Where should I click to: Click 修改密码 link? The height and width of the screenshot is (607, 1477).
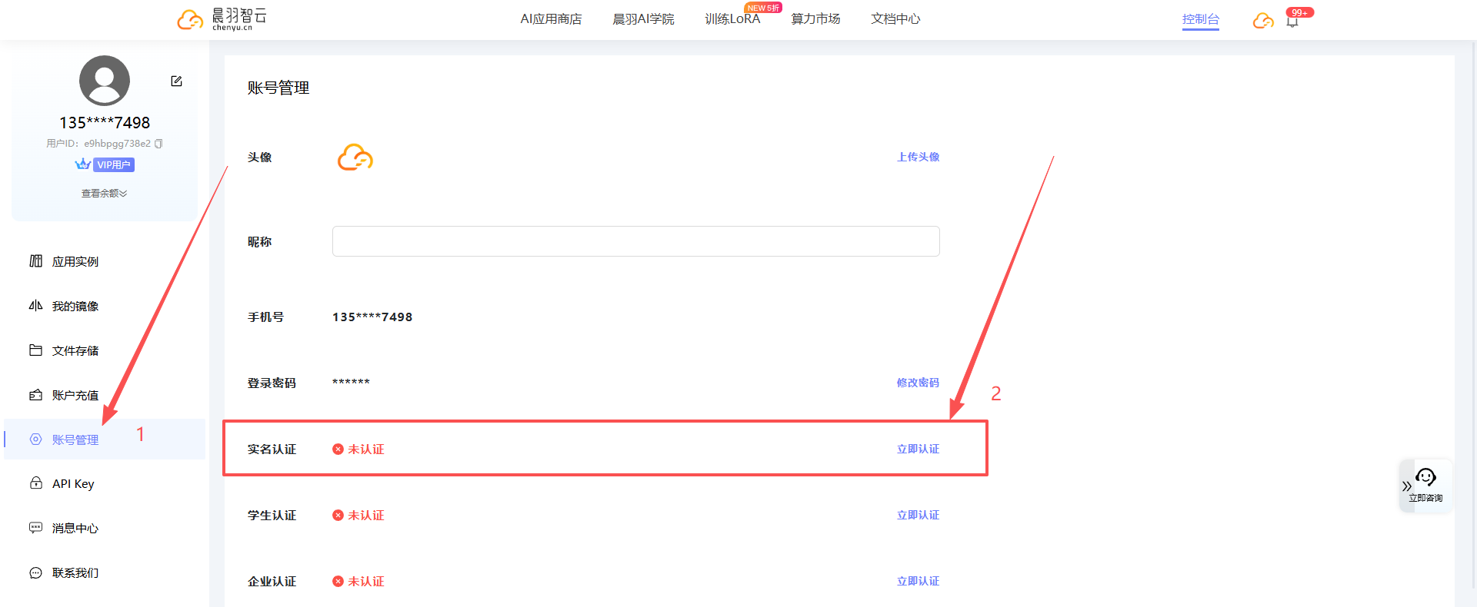pos(918,383)
